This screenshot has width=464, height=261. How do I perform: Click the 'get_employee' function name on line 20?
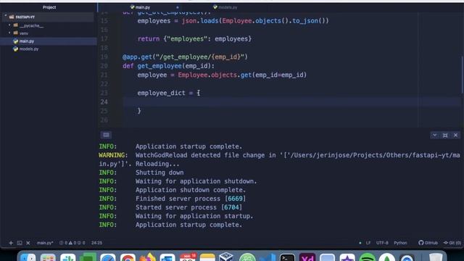click(x=159, y=66)
